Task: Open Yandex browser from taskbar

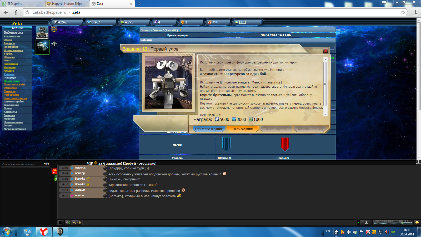Action: (44, 232)
